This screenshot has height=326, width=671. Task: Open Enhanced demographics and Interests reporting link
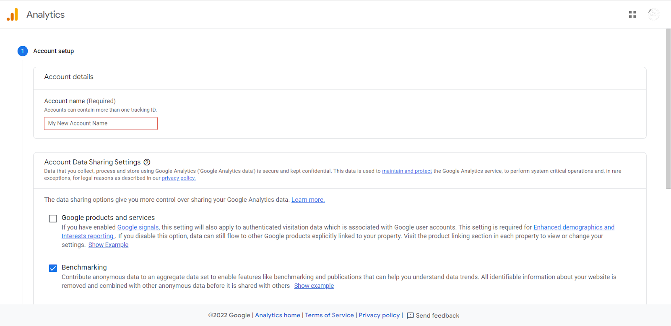pos(574,227)
